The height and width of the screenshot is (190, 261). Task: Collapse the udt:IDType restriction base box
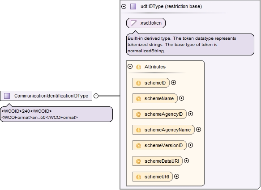tap(124, 7)
